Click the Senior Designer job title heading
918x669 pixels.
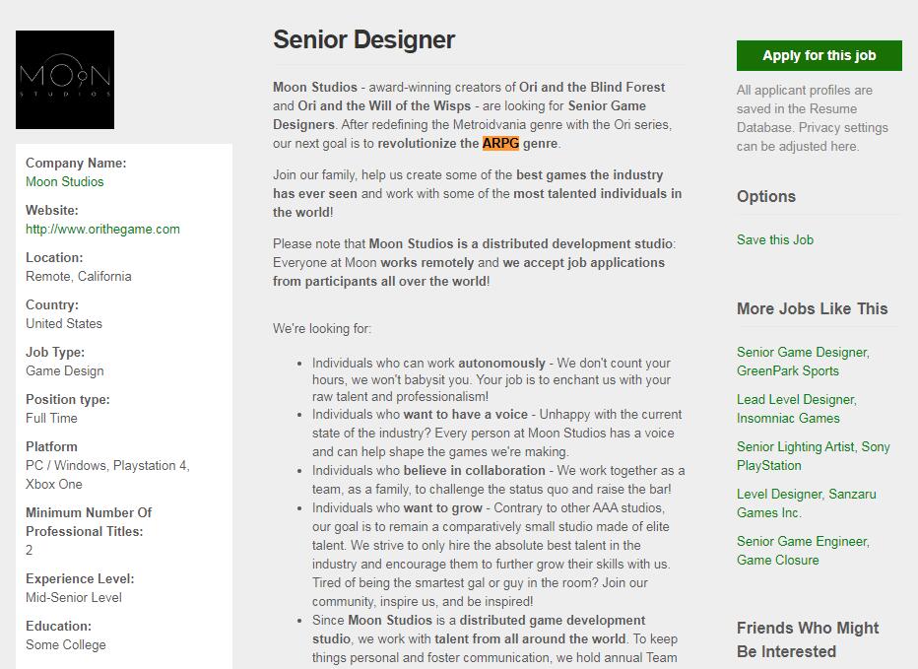(x=363, y=39)
